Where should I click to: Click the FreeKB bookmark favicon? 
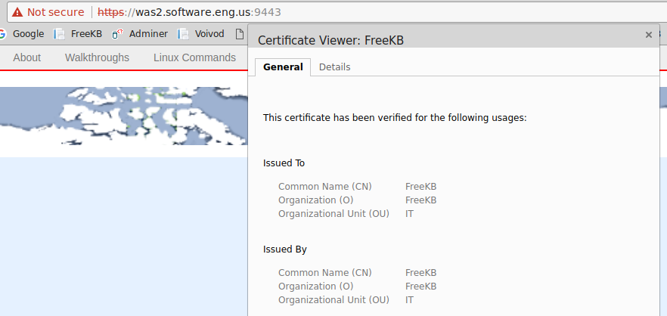tap(59, 34)
